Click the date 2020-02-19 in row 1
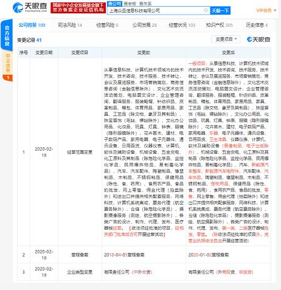Viewport: 281px width, 290px height. coord(44,152)
